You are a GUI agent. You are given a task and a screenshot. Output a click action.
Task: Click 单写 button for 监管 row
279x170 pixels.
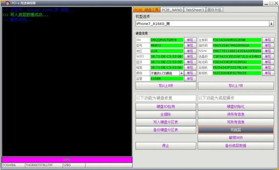(190, 79)
